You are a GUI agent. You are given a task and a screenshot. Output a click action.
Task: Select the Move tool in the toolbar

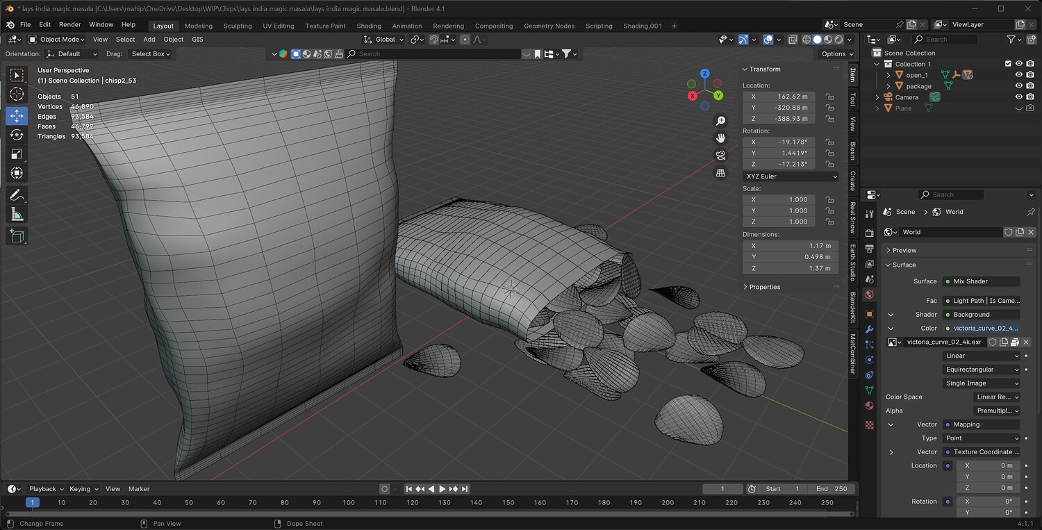(17, 116)
